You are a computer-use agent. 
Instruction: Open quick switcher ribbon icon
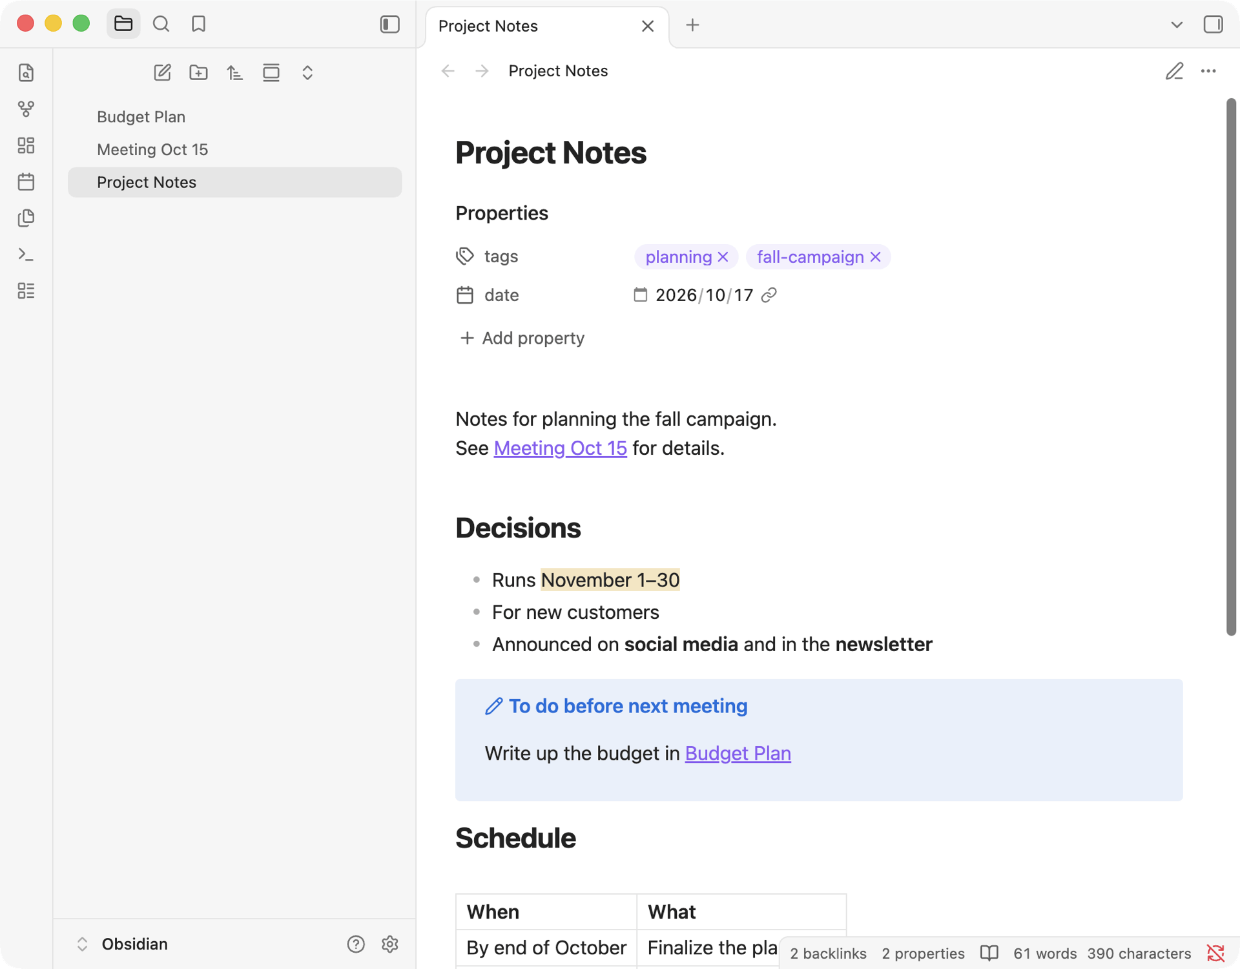coord(26,72)
